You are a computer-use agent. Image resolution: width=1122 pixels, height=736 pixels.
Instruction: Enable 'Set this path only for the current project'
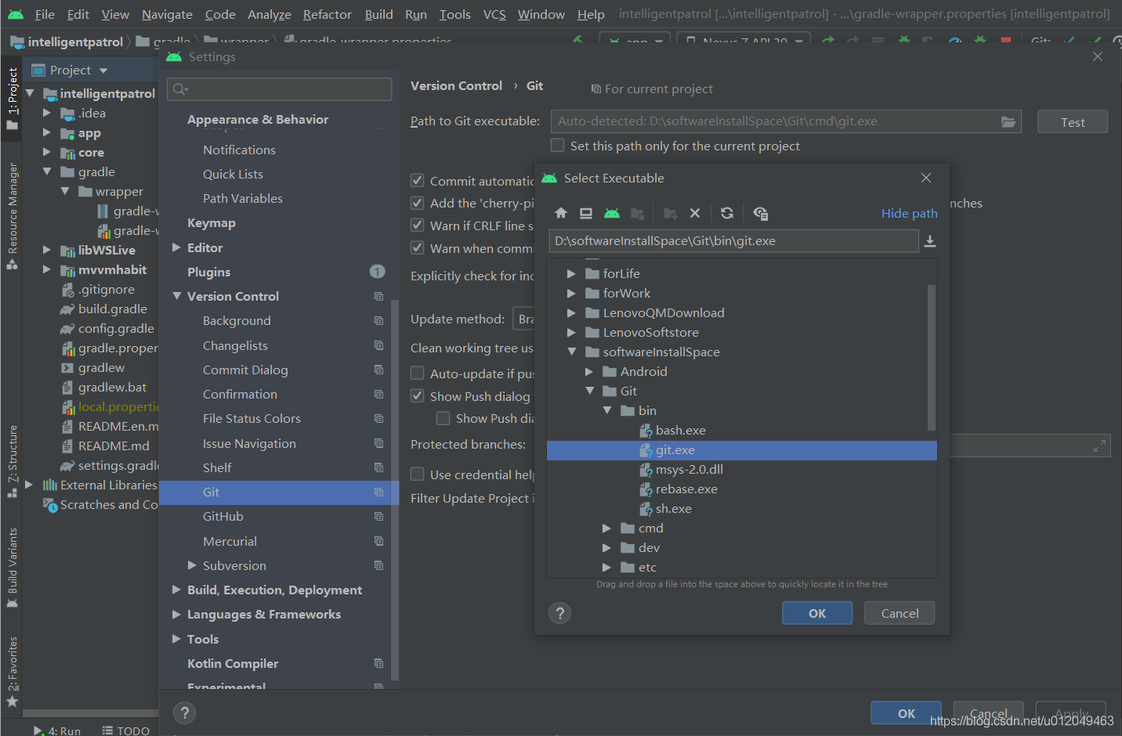pyautogui.click(x=557, y=145)
